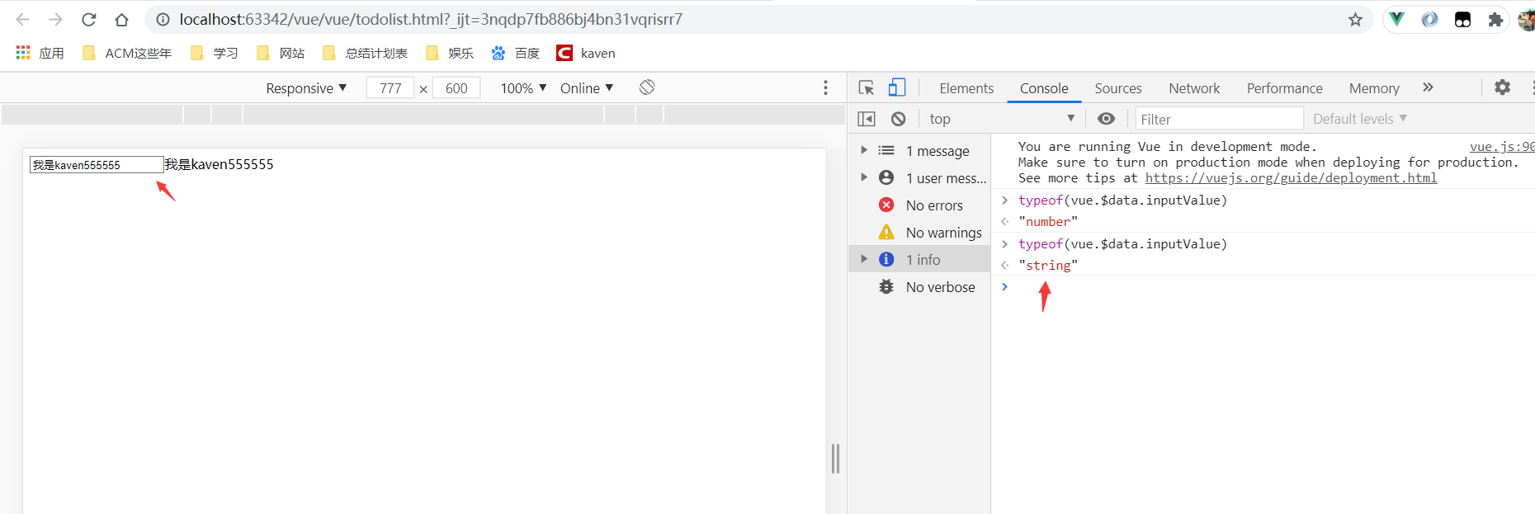
Task: Click the viewport width field 777
Action: pos(390,88)
